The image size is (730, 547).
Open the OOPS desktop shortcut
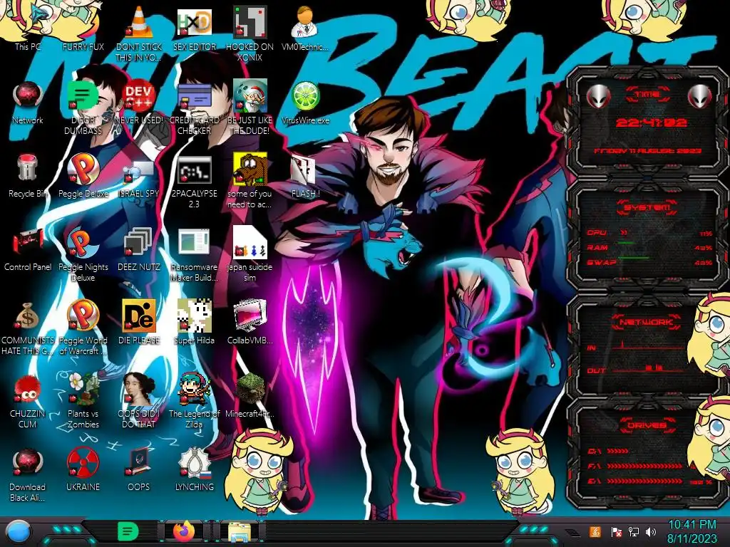[x=139, y=470]
